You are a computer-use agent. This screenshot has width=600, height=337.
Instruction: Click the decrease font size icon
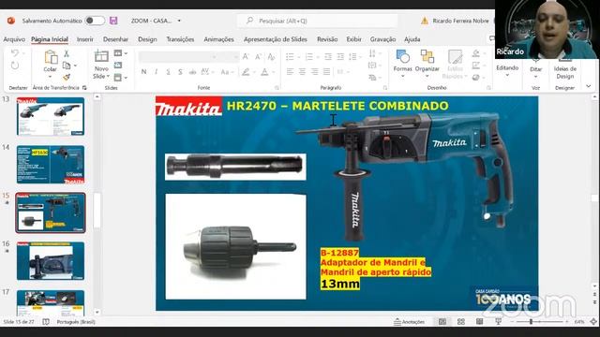pos(259,57)
